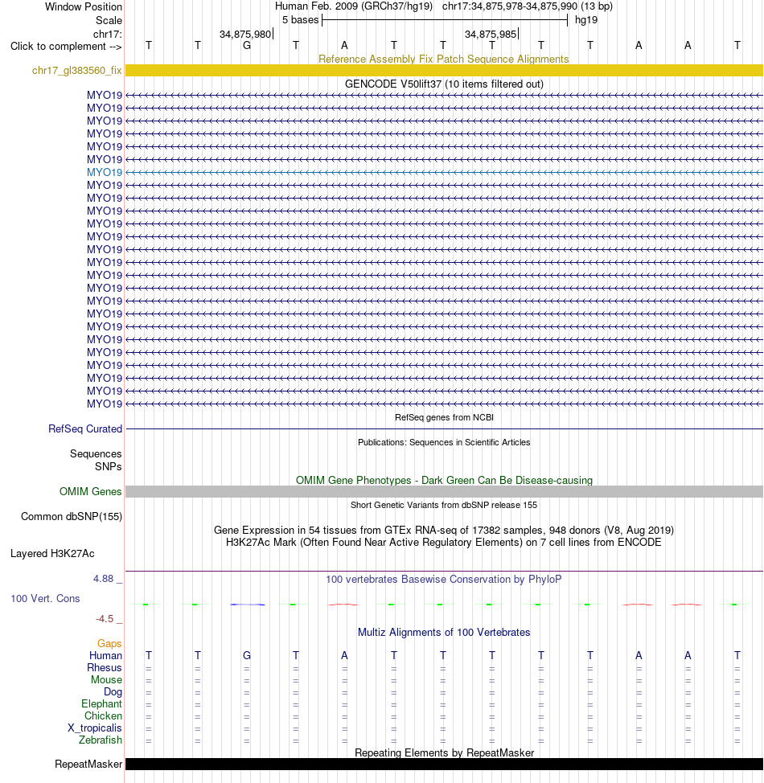
Task: Click the Common dbSNP(155) track label
Action: (72, 516)
